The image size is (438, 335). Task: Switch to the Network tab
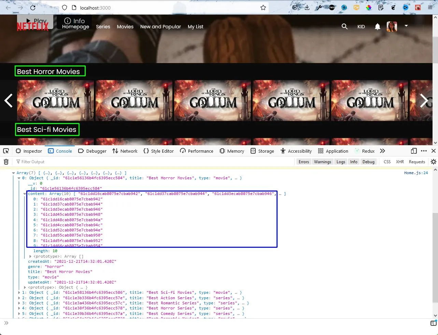pos(125,151)
